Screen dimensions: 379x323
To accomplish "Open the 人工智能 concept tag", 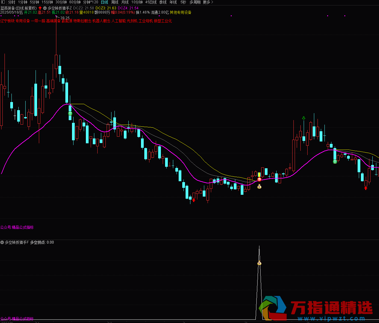I will pyautogui.click(x=119, y=21).
